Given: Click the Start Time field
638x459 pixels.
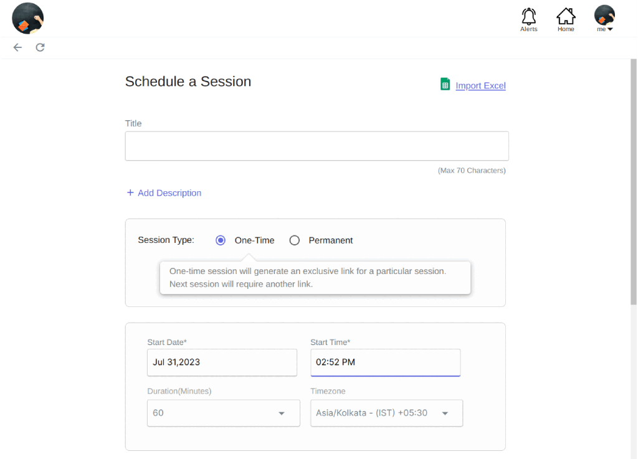Looking at the screenshot, I should pos(385,362).
